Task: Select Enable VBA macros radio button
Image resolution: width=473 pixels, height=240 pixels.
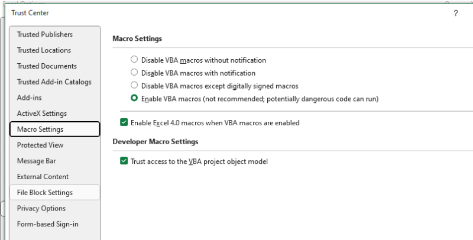Action: [134, 99]
